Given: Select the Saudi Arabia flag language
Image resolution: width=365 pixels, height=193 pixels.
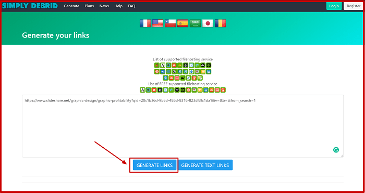Looking at the screenshot, I should [x=195, y=23].
